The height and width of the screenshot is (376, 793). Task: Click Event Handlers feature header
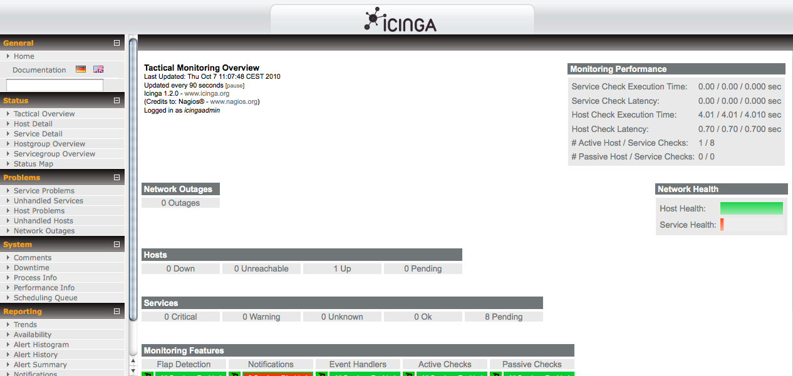(358, 365)
